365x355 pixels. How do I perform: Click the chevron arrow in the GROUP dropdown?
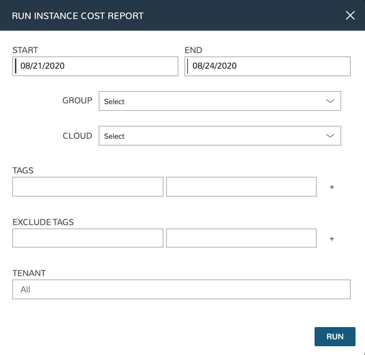[330, 101]
